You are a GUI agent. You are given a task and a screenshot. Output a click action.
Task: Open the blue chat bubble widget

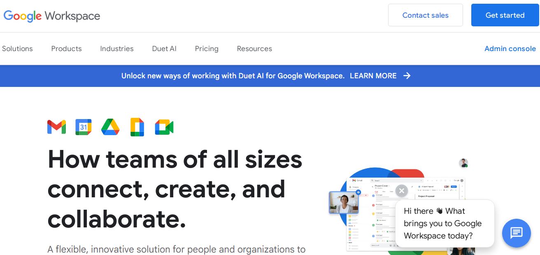click(x=516, y=233)
